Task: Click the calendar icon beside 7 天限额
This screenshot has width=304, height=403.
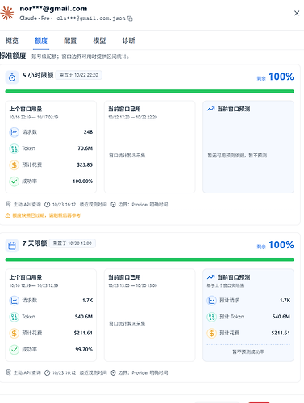Action: tap(12, 246)
